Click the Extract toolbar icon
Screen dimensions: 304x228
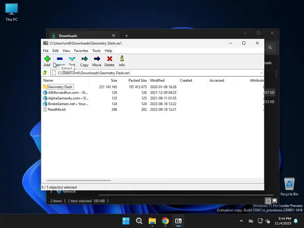click(x=60, y=59)
